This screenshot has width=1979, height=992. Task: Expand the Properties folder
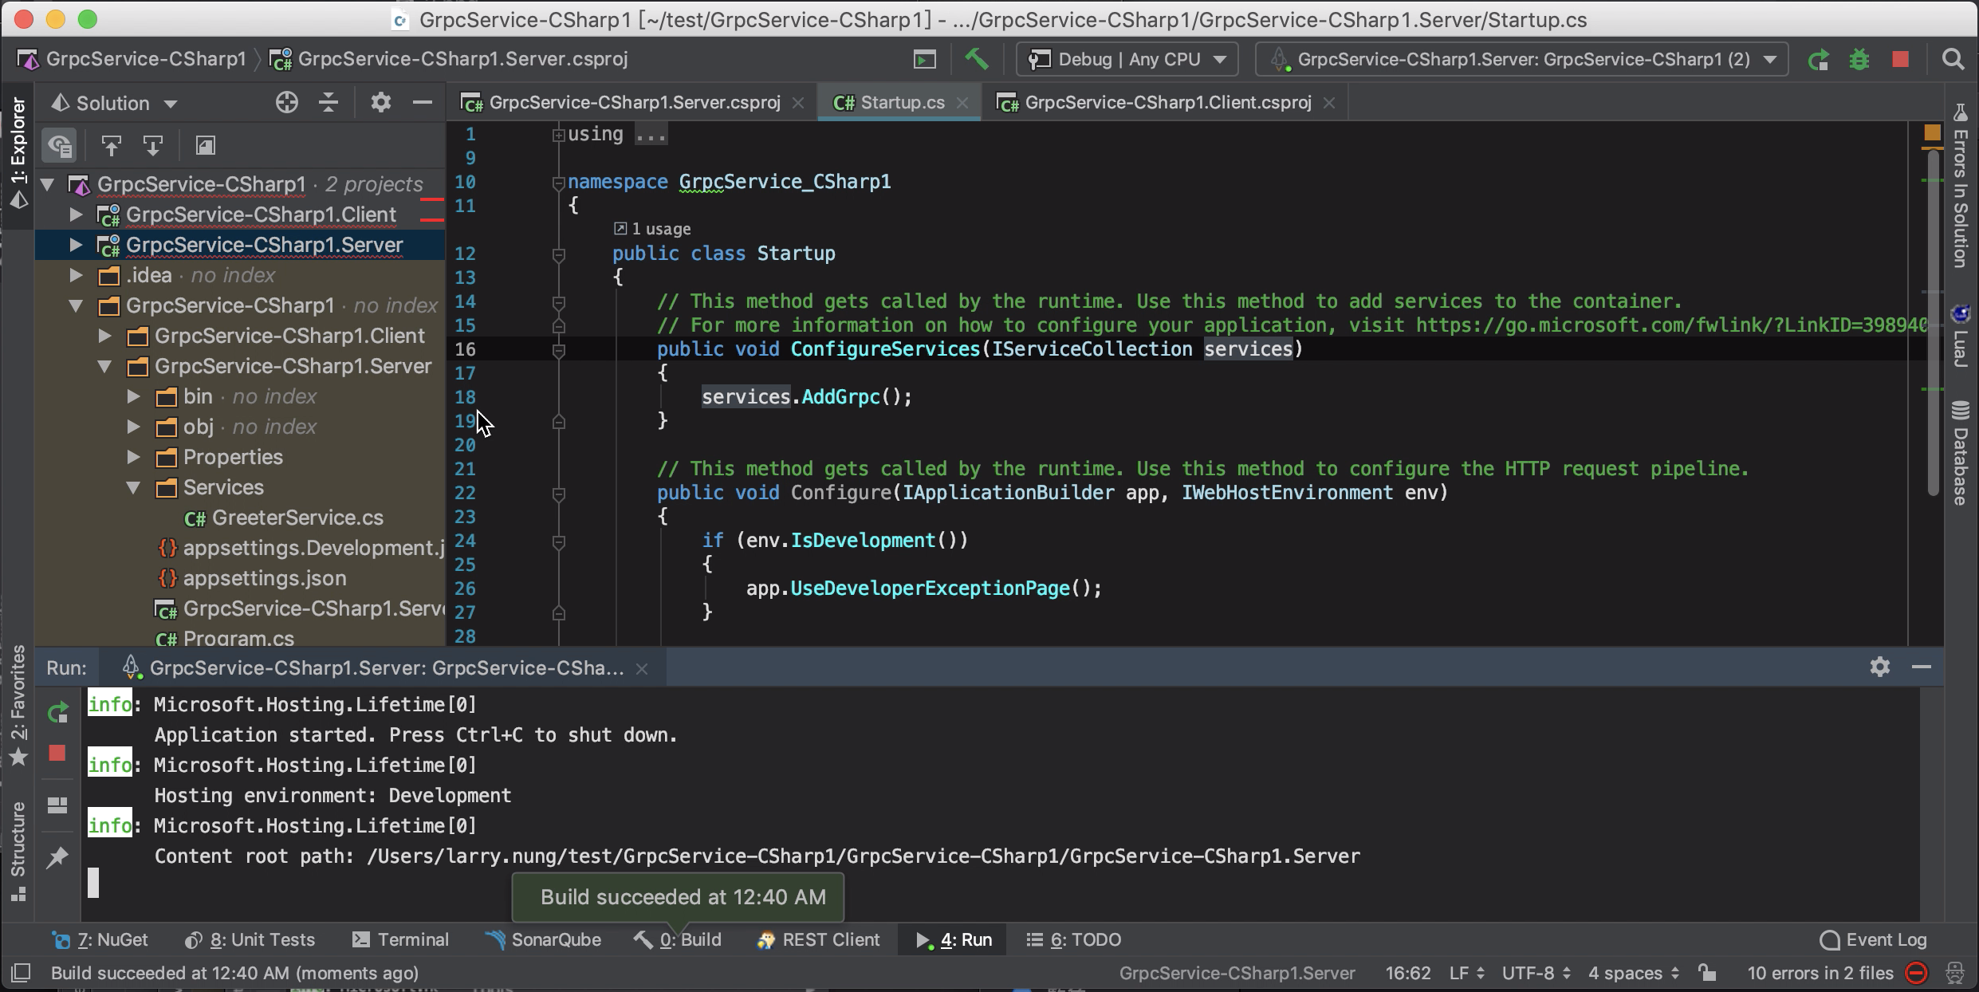[133, 457]
